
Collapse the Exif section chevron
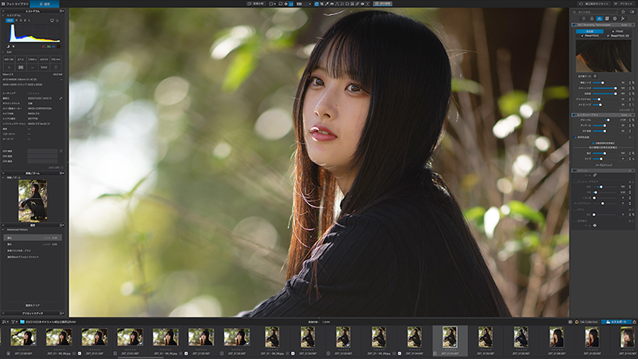click(x=3, y=52)
